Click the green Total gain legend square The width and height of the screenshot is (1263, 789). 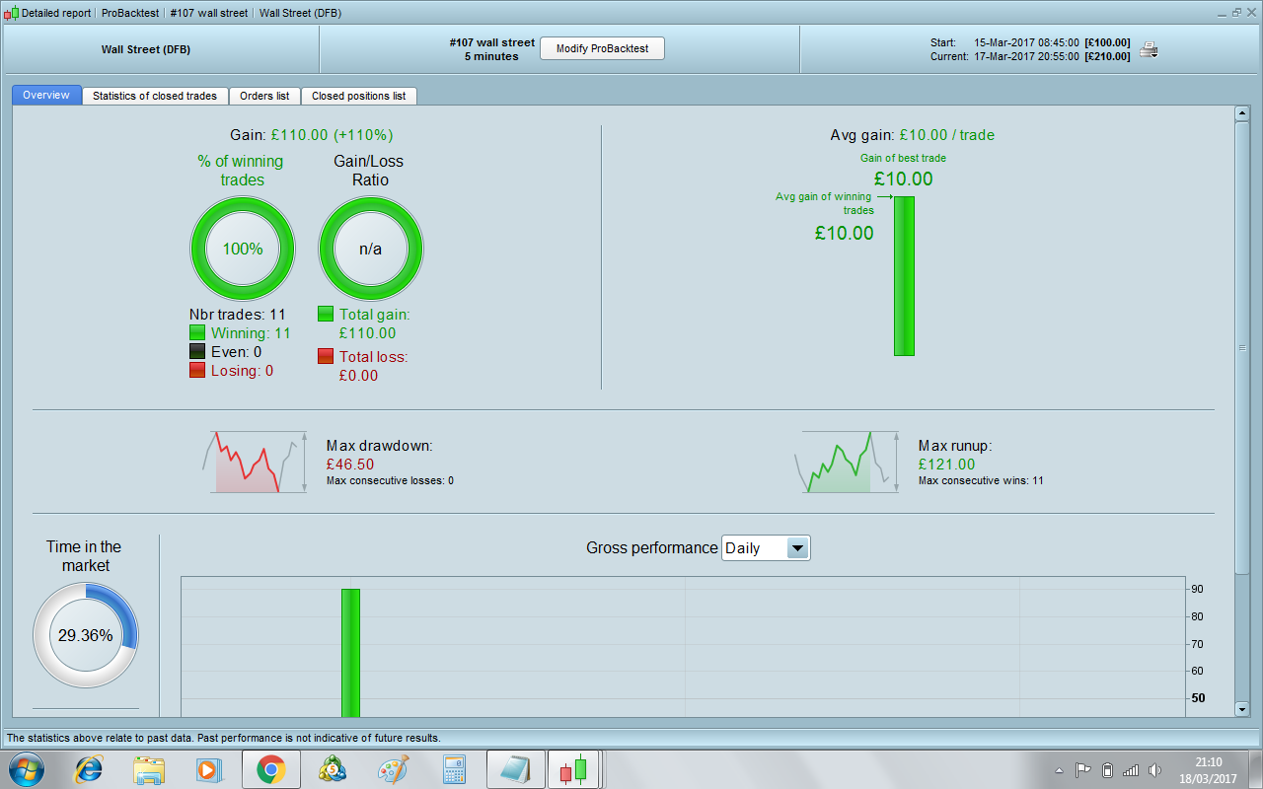pyautogui.click(x=326, y=315)
